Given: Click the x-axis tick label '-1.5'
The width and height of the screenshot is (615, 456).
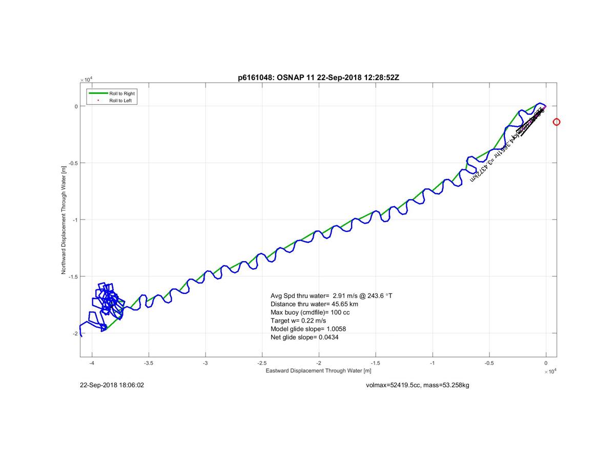Looking at the screenshot, I should coord(376,363).
